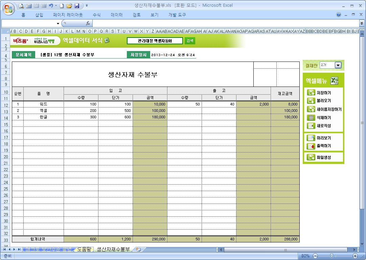Click the 관리대장 엑셀자동화 search field
Viewport: 366px width, 260px height.
155,41
